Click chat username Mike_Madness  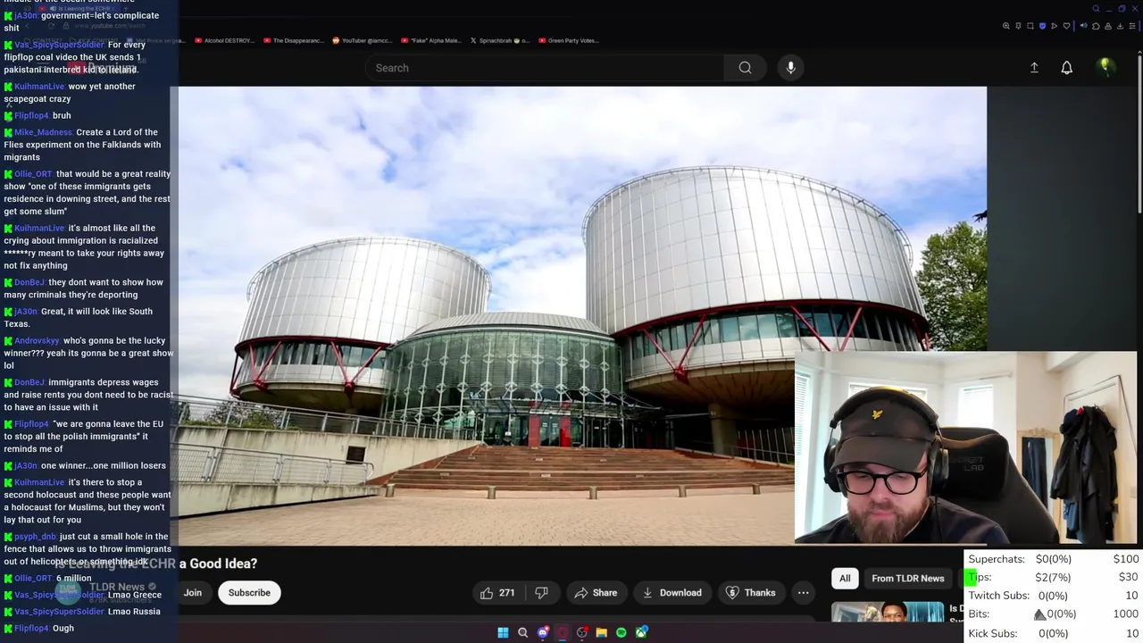(x=43, y=132)
